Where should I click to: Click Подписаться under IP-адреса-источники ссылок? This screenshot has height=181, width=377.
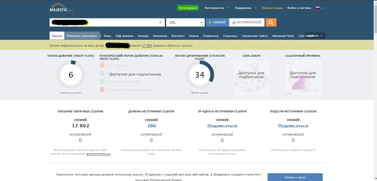point(222,126)
